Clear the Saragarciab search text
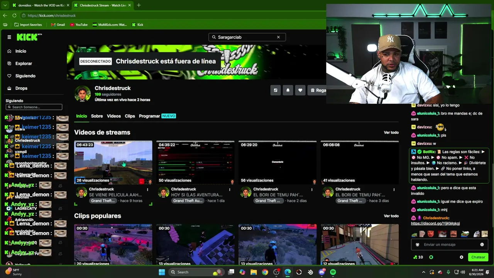 click(278, 37)
